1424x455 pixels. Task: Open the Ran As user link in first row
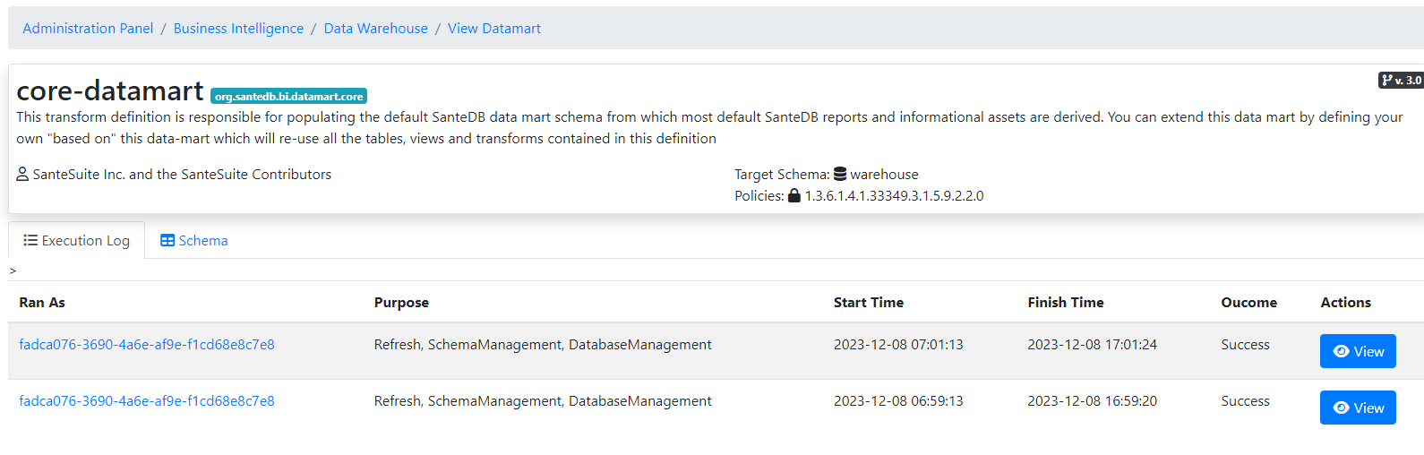[147, 345]
